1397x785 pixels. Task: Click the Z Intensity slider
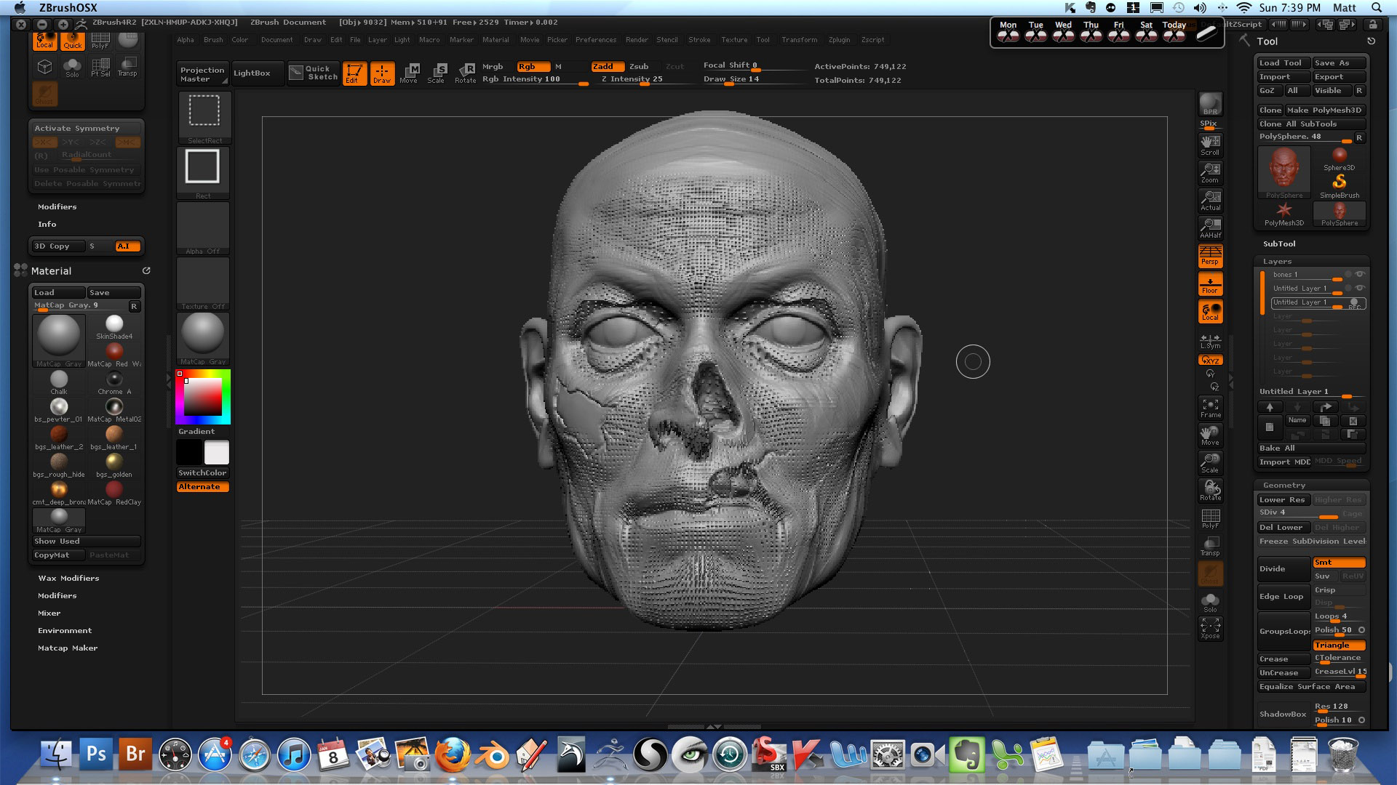pyautogui.click(x=633, y=79)
